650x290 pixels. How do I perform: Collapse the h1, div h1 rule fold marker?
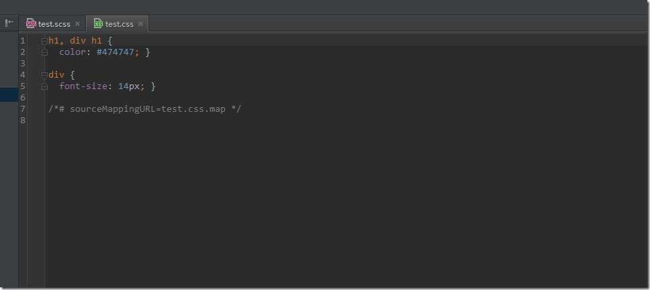44,41
